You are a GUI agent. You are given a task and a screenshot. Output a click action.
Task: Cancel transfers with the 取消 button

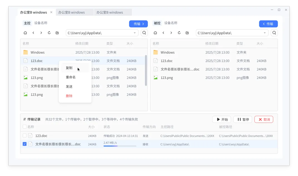pos(263,119)
